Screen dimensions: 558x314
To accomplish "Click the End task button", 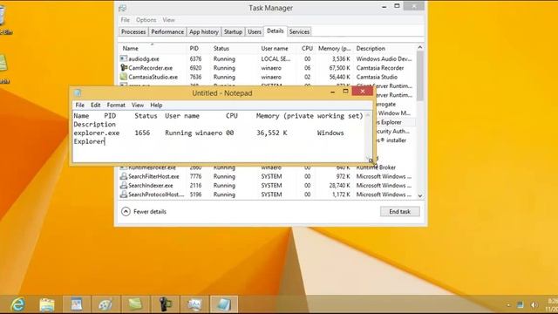I will [x=399, y=211].
